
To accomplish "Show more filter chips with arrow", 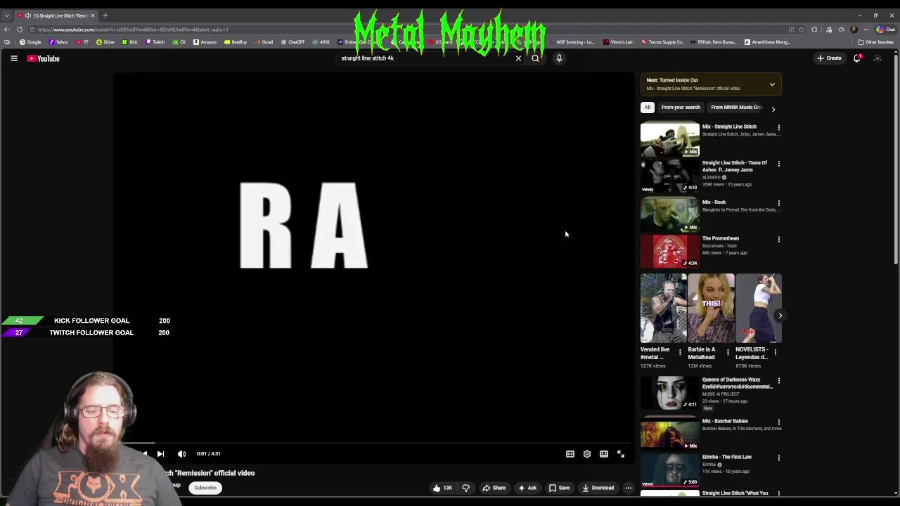I will tap(773, 109).
